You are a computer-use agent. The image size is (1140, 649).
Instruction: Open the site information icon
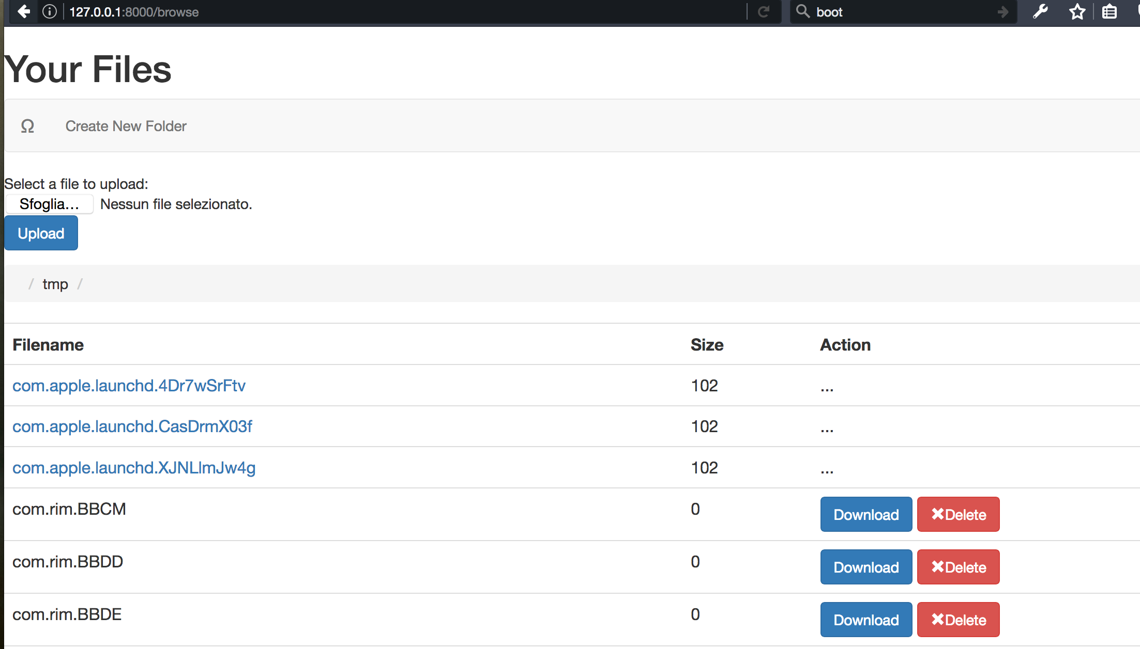50,11
